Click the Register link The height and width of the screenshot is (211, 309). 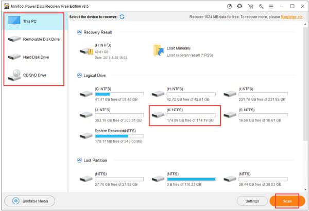[293, 17]
